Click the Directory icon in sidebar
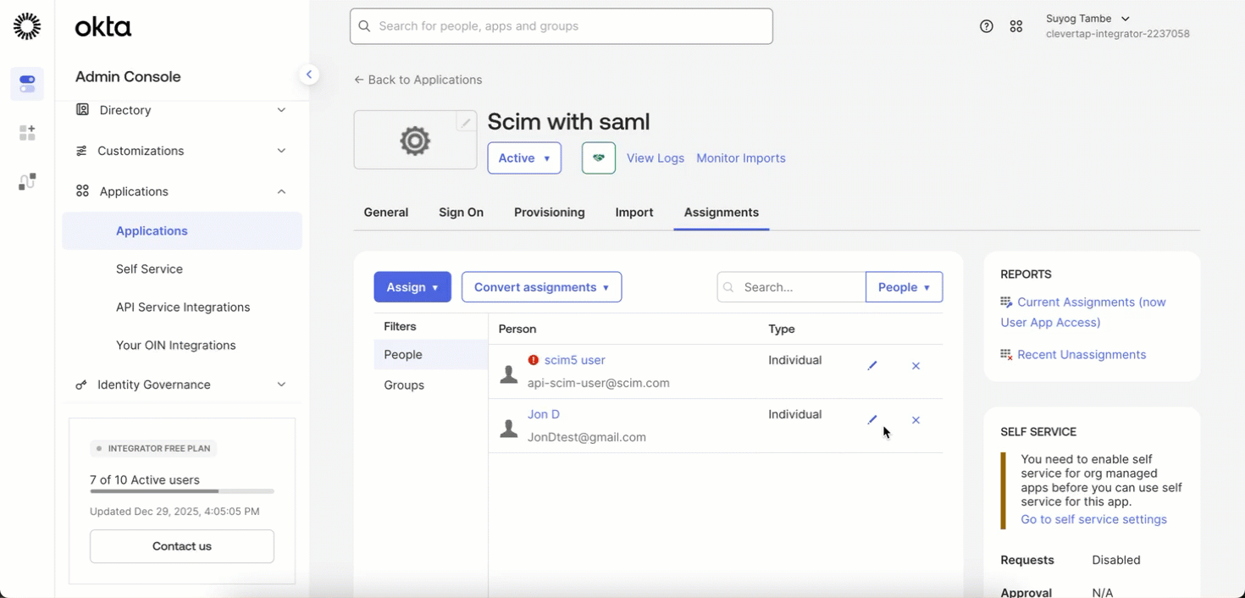This screenshot has width=1245, height=598. pyautogui.click(x=82, y=110)
